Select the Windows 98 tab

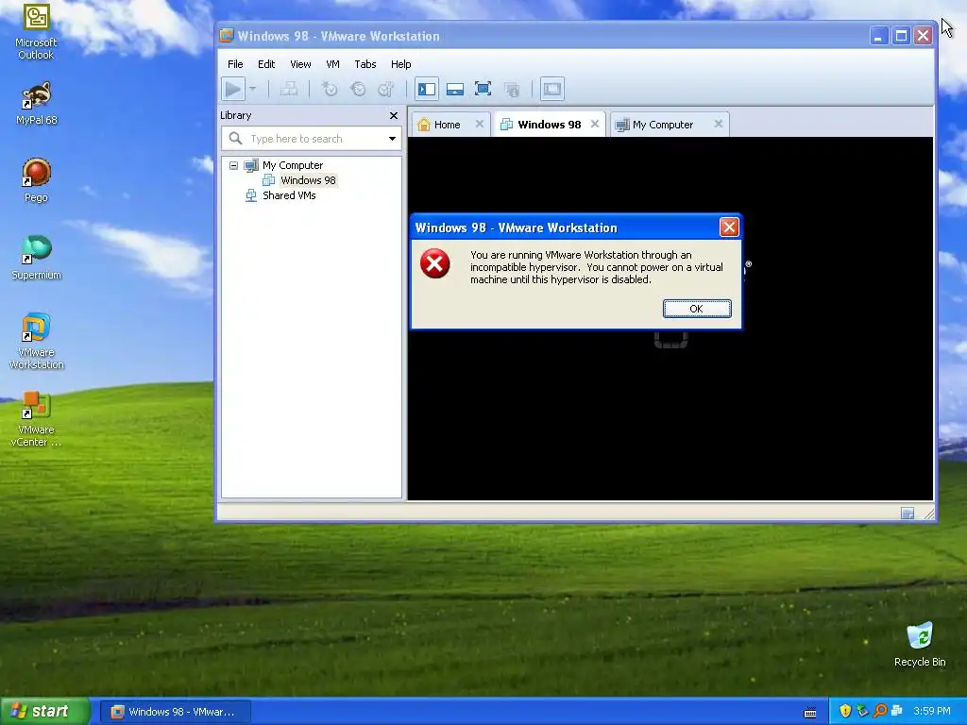coord(549,125)
